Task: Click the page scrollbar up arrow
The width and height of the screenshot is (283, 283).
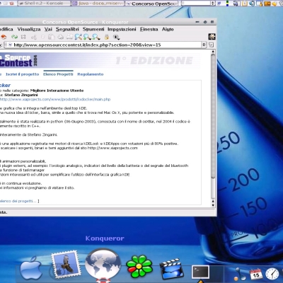Action: (213, 52)
